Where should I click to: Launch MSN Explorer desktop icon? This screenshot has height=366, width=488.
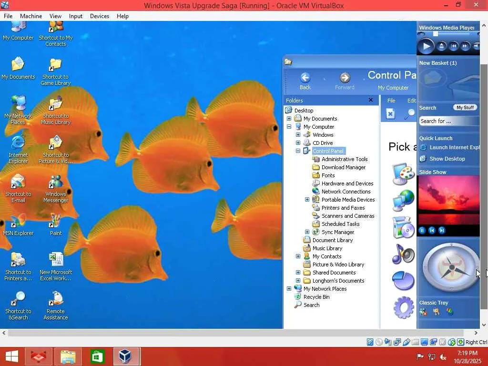click(x=18, y=225)
